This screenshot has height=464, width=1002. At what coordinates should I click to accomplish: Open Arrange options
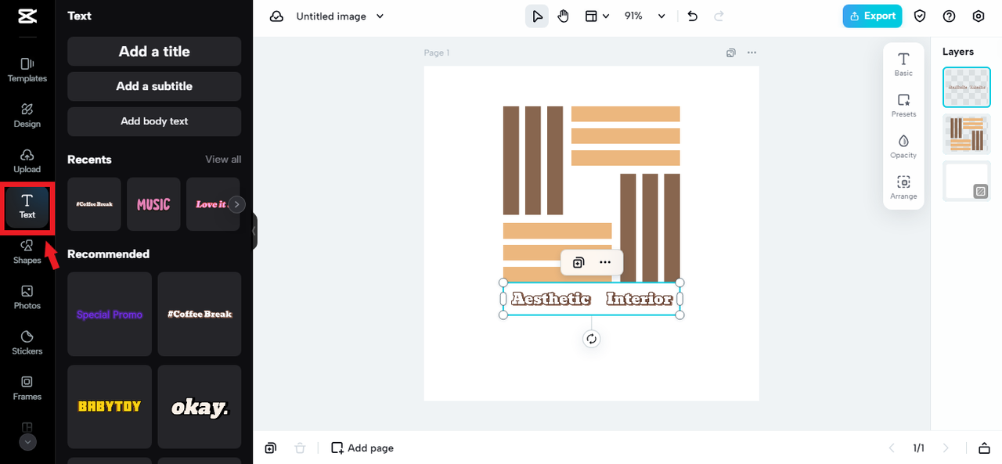click(x=903, y=188)
